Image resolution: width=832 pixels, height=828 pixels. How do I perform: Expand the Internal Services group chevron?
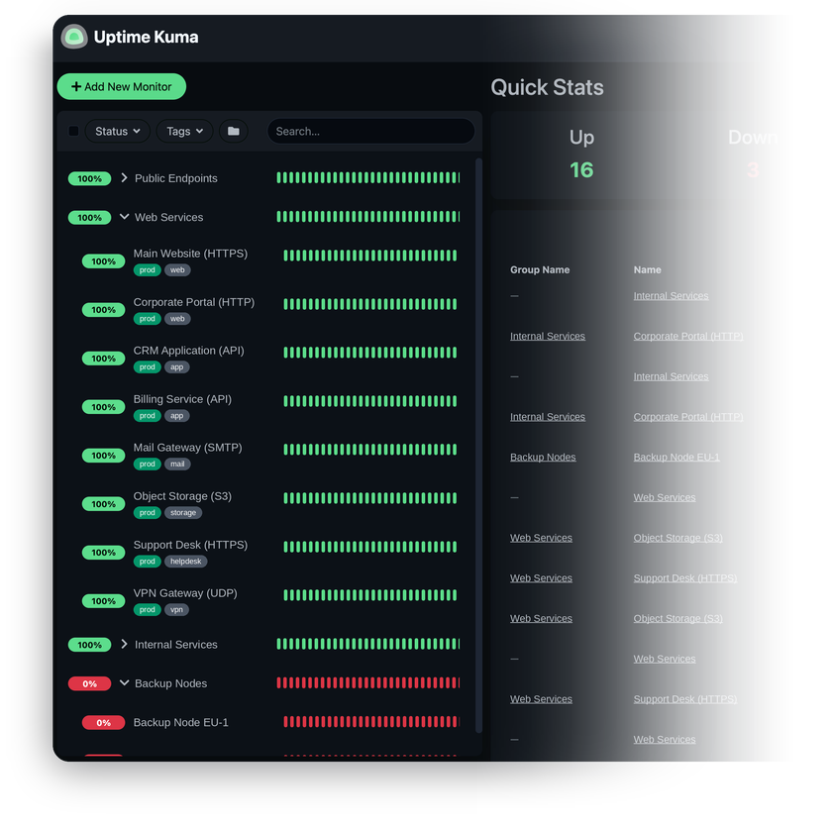(x=124, y=644)
